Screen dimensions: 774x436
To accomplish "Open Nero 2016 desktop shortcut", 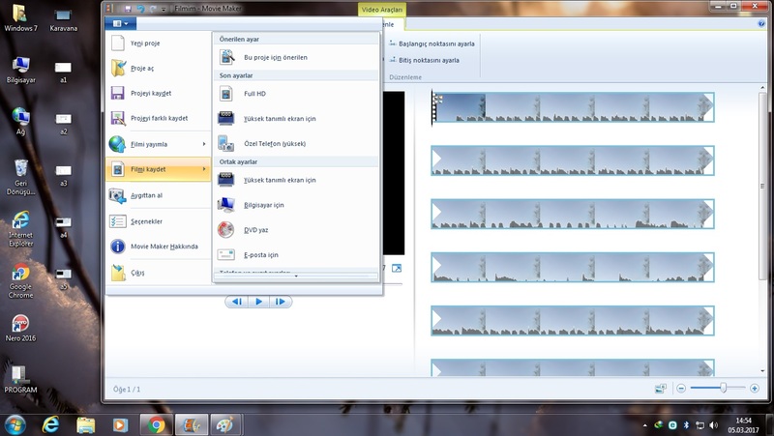I will pyautogui.click(x=20, y=329).
